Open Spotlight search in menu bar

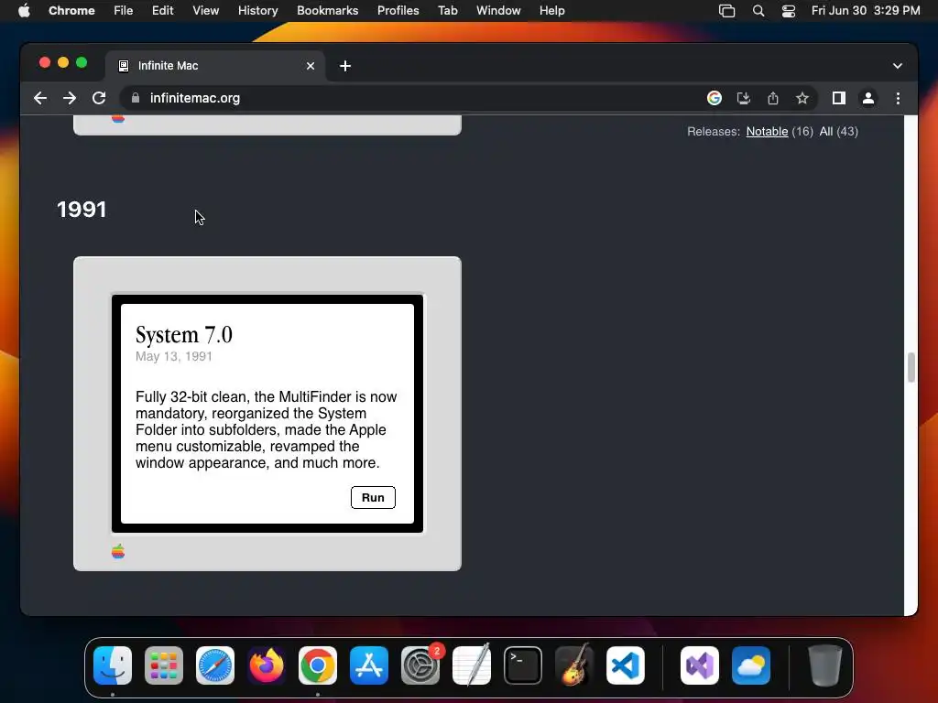click(x=758, y=11)
